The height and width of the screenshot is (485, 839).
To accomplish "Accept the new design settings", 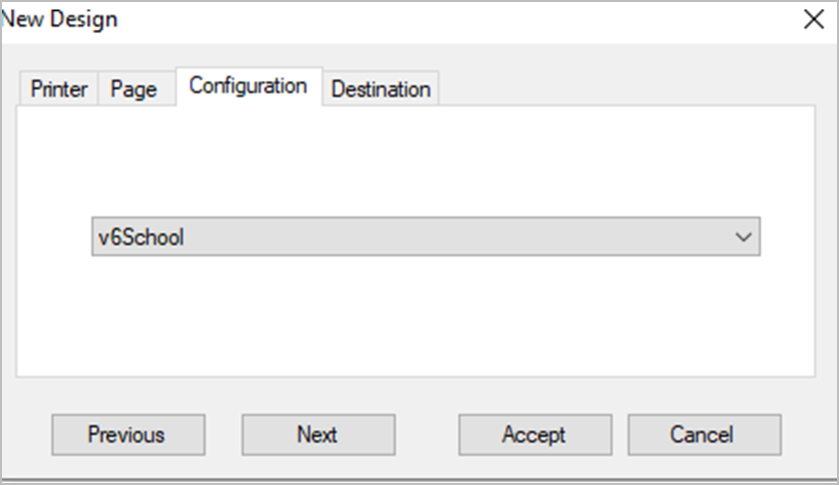I will [534, 434].
